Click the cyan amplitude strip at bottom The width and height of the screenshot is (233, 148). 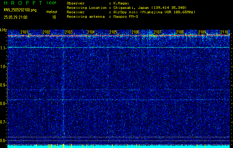(x=119, y=147)
